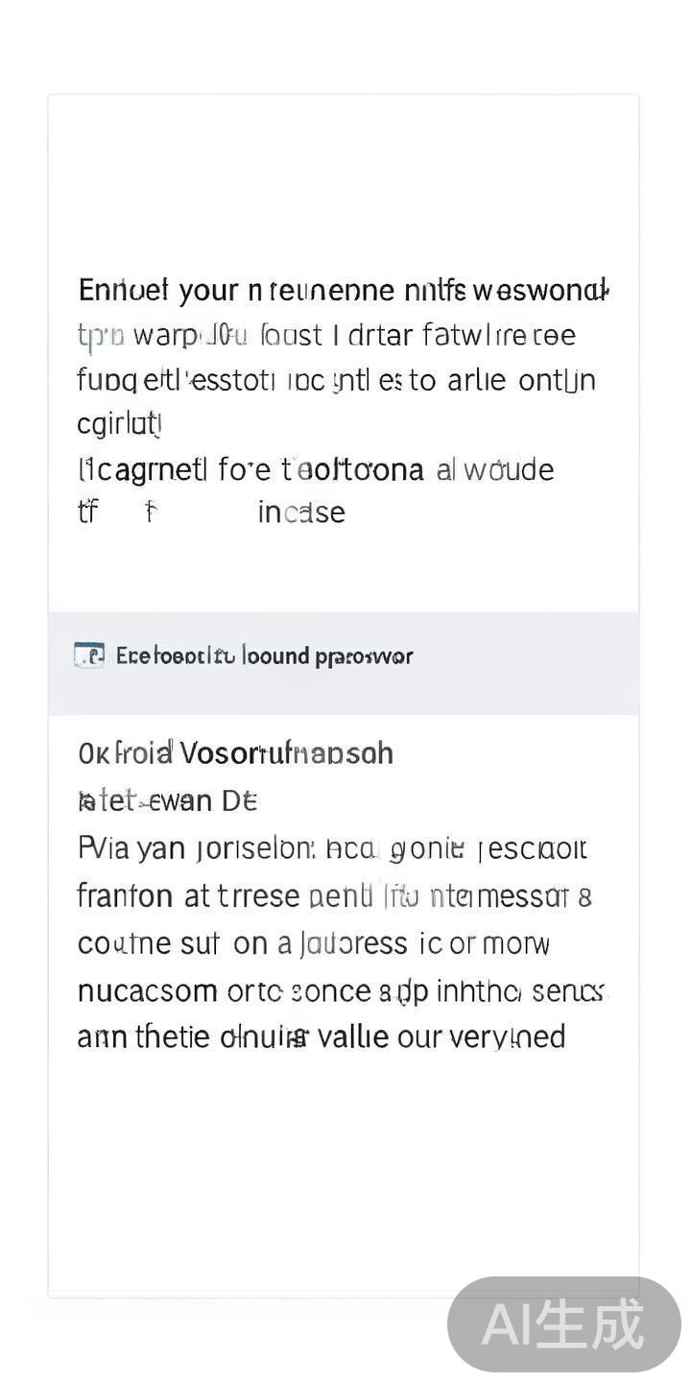Click the text line beginning "tpn warp"
This screenshot has width=691, height=1382.
click(325, 335)
